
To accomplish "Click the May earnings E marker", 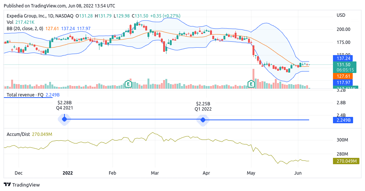I will [251, 84].
